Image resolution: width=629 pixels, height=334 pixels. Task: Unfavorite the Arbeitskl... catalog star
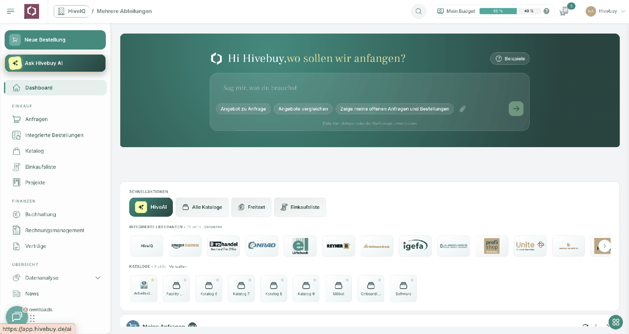click(153, 280)
